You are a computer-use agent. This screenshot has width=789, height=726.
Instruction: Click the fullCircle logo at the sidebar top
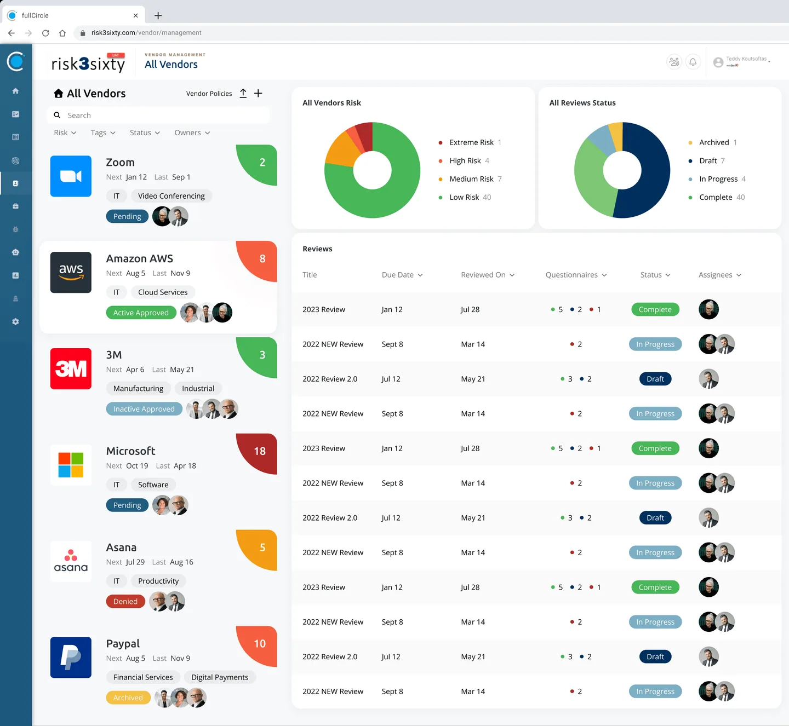16,61
